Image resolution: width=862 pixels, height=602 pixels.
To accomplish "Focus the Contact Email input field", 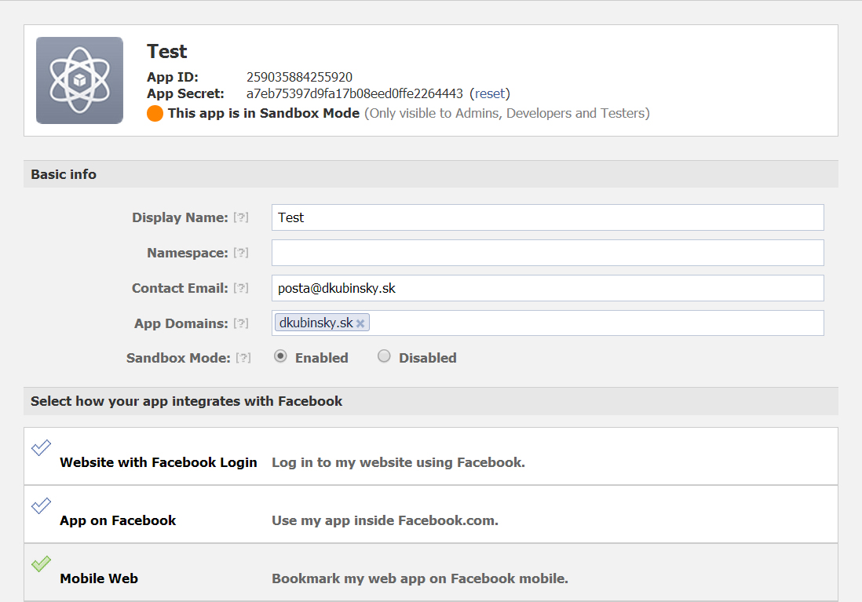I will coord(547,287).
